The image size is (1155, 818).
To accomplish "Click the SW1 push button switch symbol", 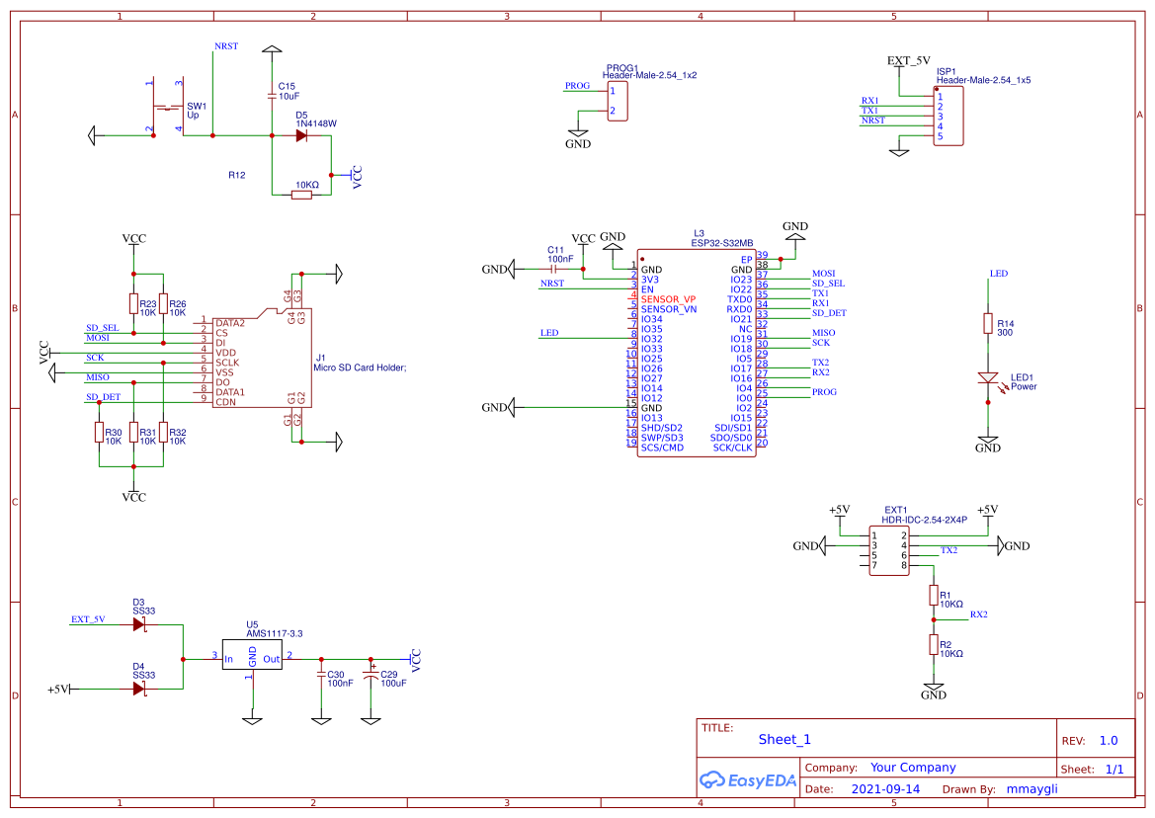I will [165, 107].
